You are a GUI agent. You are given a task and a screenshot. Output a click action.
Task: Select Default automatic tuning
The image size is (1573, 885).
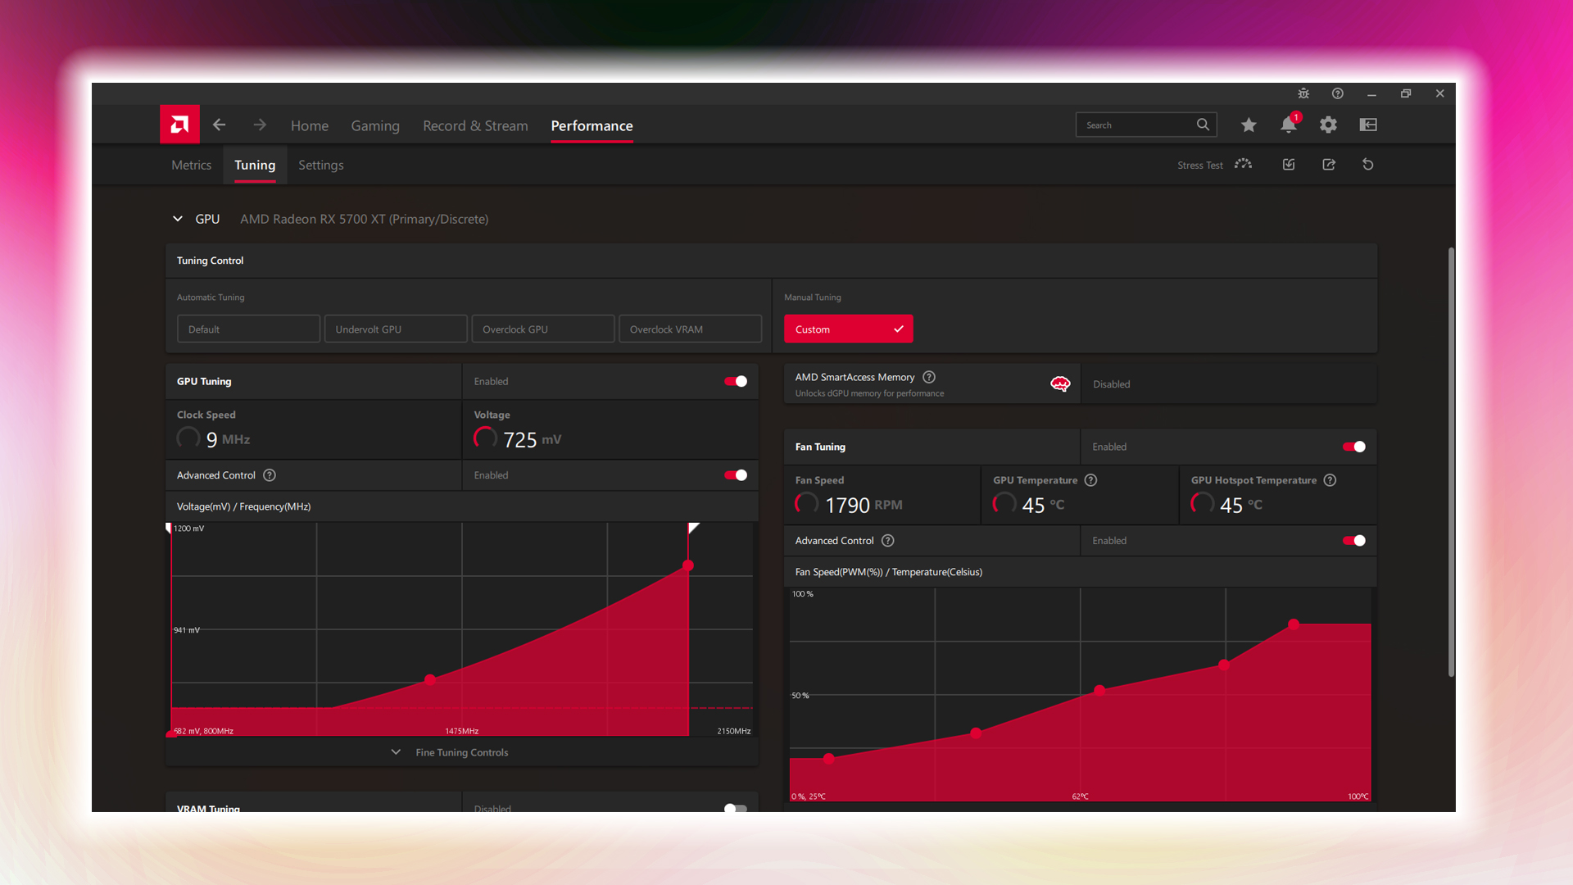coord(248,329)
